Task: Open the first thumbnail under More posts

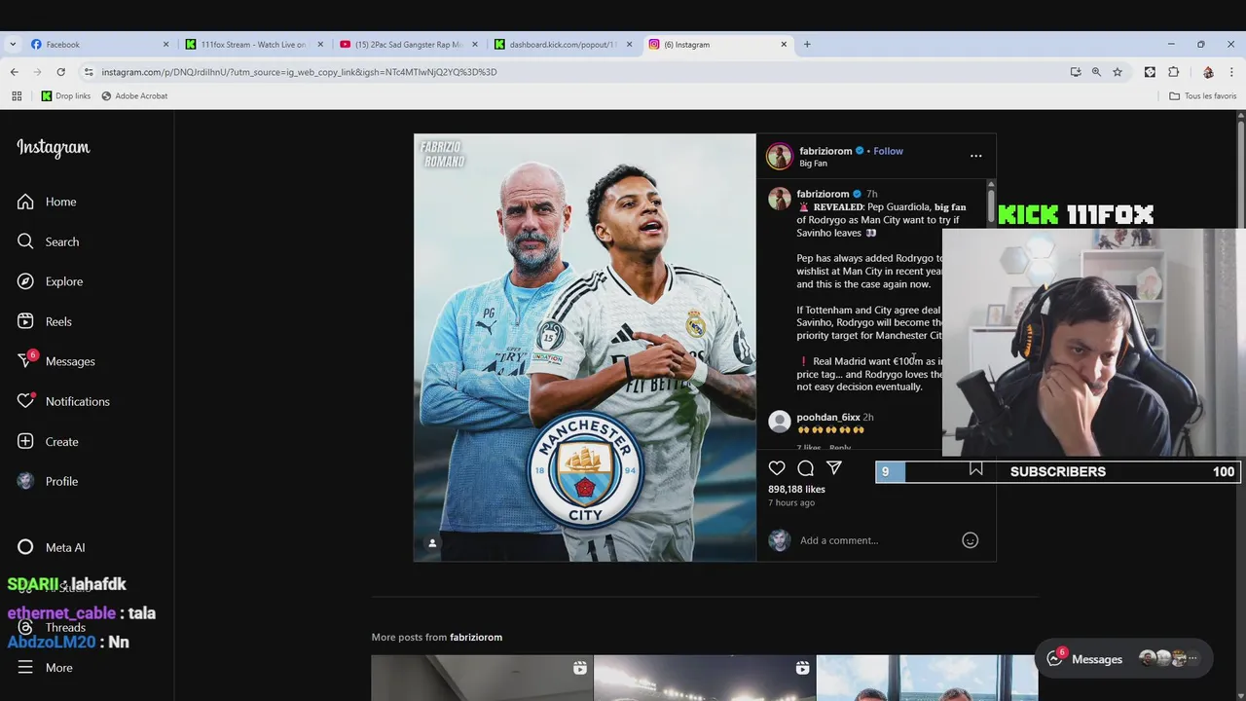Action: 482,678
